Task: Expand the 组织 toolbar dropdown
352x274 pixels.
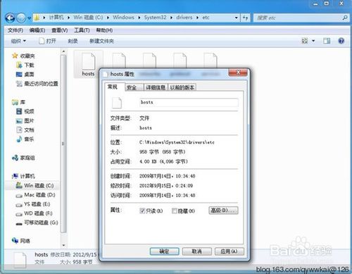Action: (18, 41)
